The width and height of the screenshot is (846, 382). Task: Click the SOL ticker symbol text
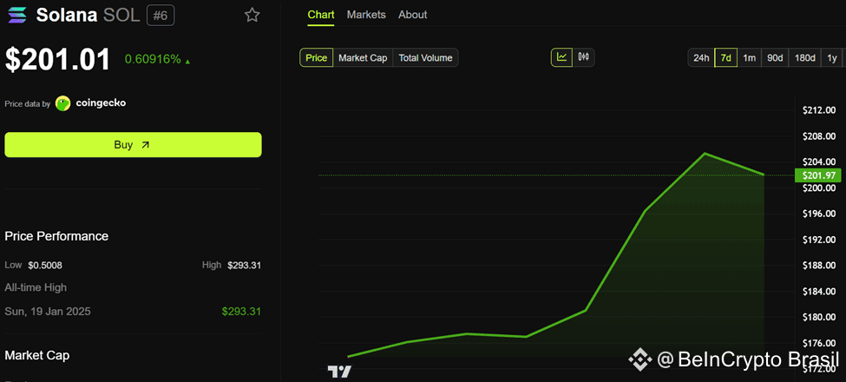tap(121, 16)
